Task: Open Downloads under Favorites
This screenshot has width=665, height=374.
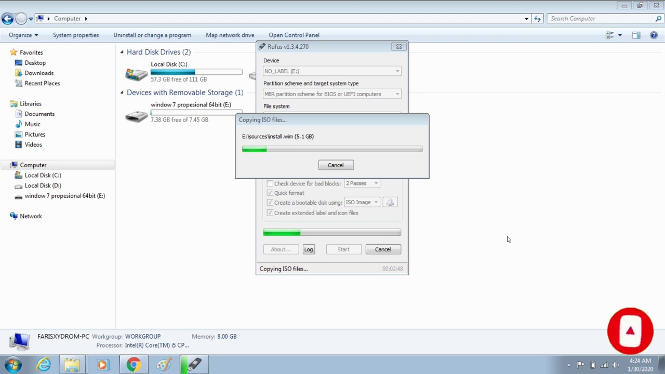Action: (39, 73)
